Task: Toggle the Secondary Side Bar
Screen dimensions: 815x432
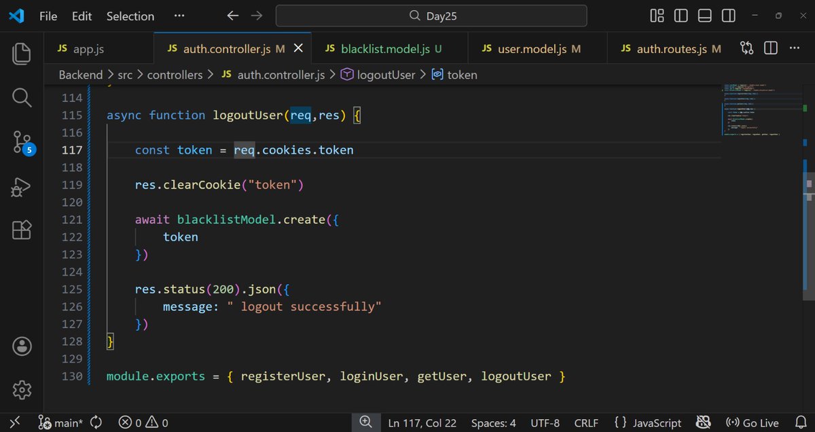Action: tap(728, 16)
